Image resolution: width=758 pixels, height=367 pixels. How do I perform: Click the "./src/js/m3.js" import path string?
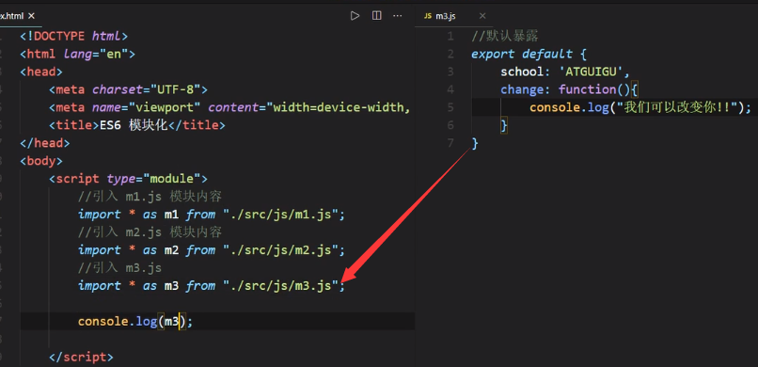pyautogui.click(x=280, y=286)
